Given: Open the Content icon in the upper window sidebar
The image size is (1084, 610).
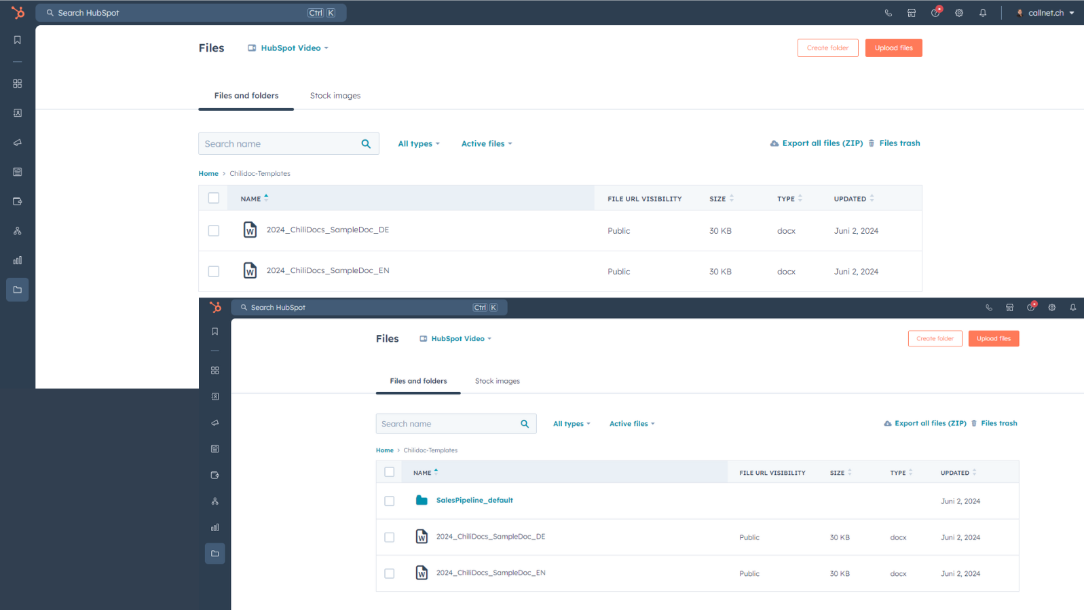Looking at the screenshot, I should pyautogui.click(x=18, y=172).
